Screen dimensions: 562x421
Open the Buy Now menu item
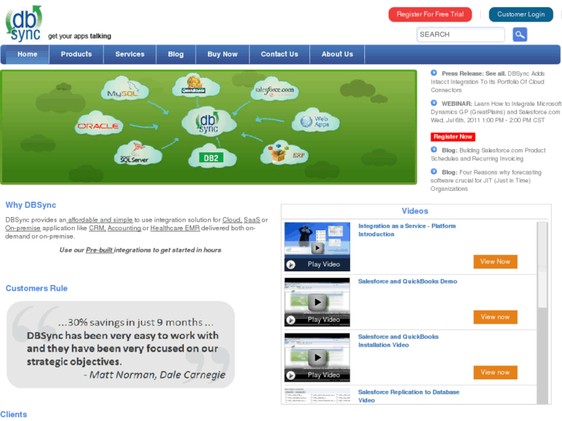pyautogui.click(x=223, y=54)
